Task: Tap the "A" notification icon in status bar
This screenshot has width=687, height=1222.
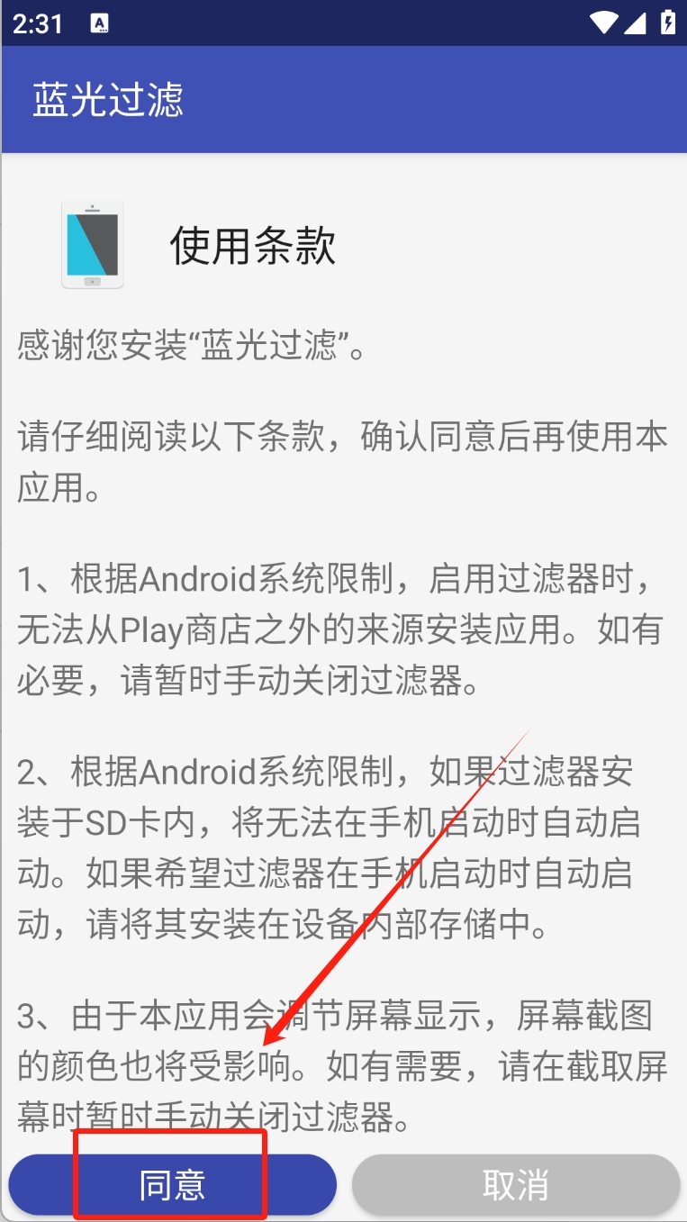Action: [100, 24]
